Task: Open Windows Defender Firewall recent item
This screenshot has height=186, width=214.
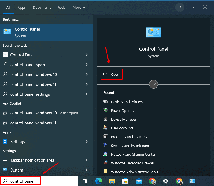Action: (x=132, y=163)
